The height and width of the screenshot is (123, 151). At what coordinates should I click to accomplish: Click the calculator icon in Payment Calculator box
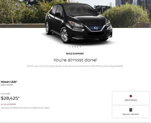click(x=131, y=110)
